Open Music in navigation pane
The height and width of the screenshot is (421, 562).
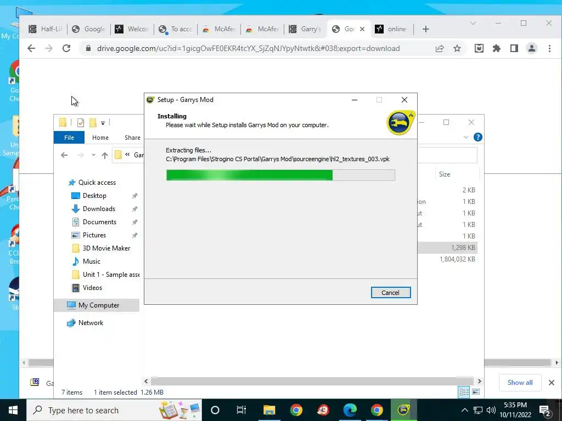coord(86,261)
